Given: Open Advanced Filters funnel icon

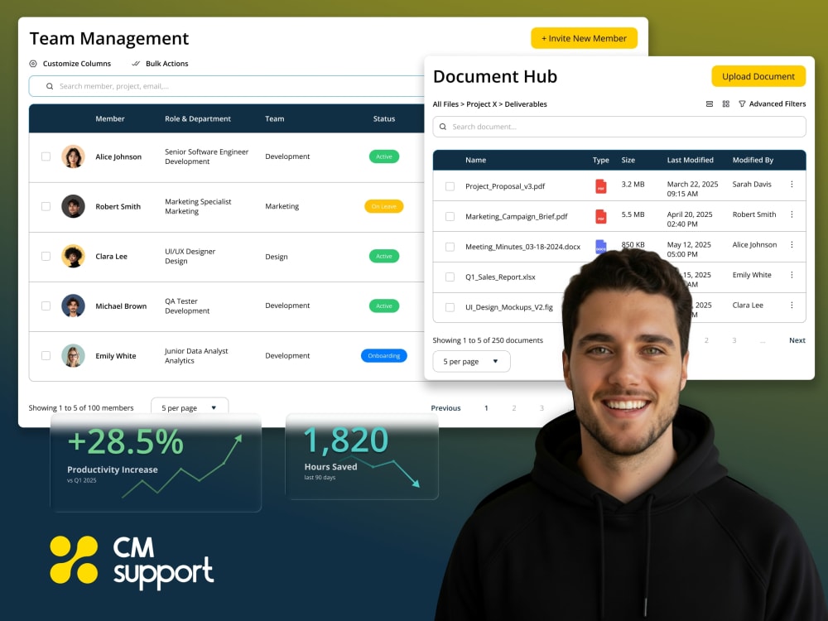Looking at the screenshot, I should 742,104.
